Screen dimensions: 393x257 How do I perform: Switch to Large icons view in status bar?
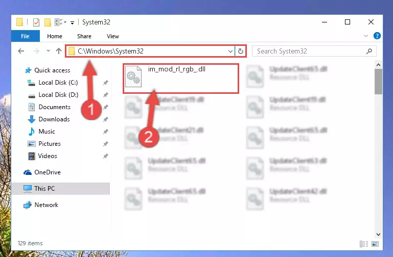coord(375,244)
